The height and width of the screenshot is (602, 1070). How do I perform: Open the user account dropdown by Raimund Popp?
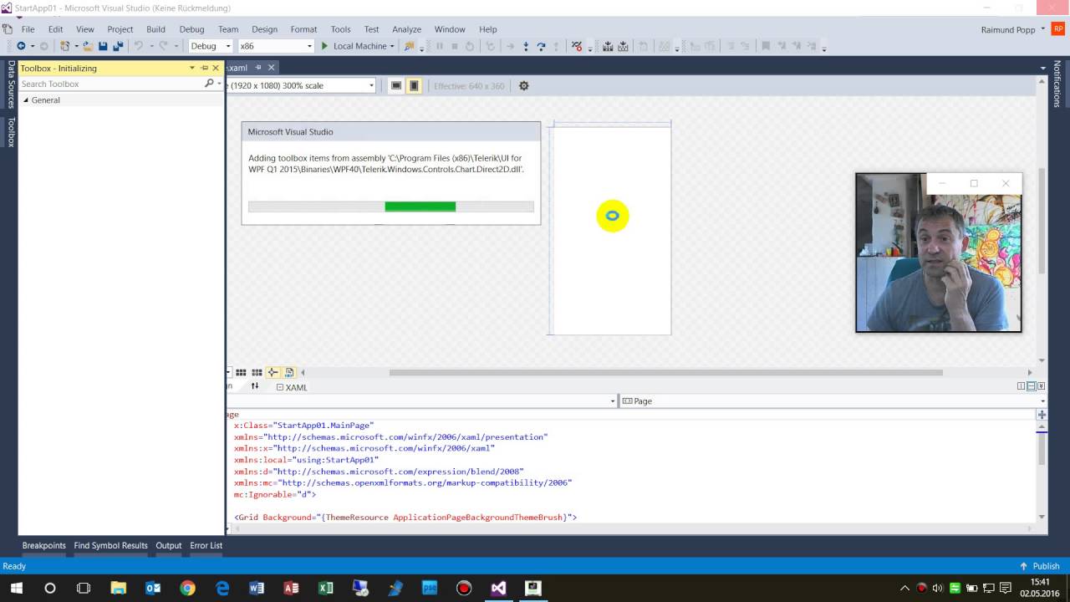tap(1043, 29)
